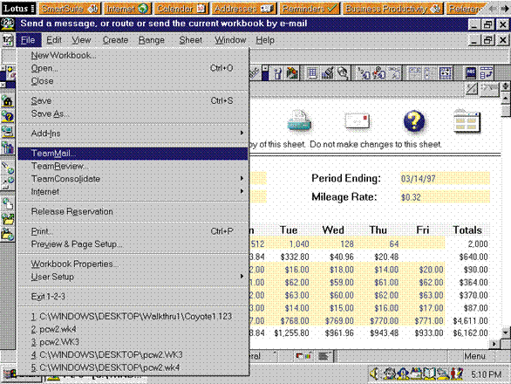Open recent file 5 DESKTOP\pcw2.wk4
Image resolution: width=511 pixels, height=384 pixels.
[x=133, y=367]
